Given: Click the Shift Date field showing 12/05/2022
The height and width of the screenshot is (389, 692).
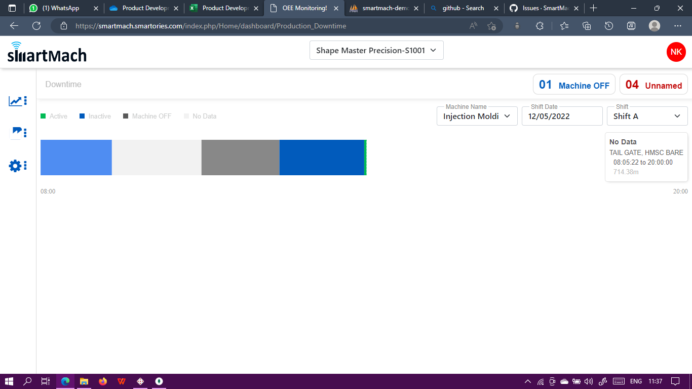Looking at the screenshot, I should [562, 116].
